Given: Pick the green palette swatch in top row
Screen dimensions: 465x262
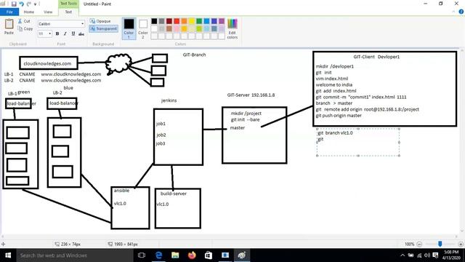Looking at the screenshot, I should click(x=199, y=21).
